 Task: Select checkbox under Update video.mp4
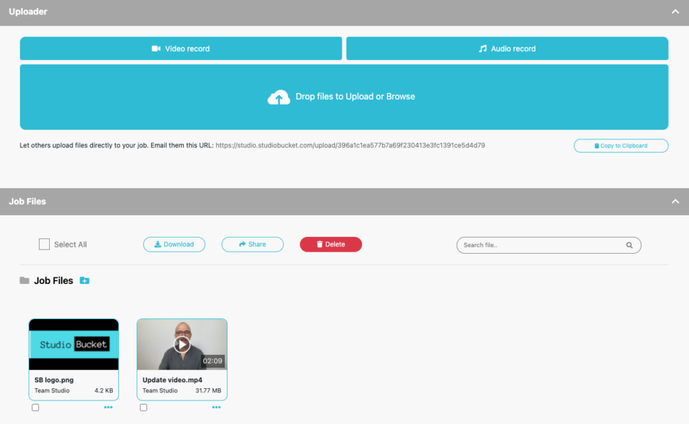[143, 407]
